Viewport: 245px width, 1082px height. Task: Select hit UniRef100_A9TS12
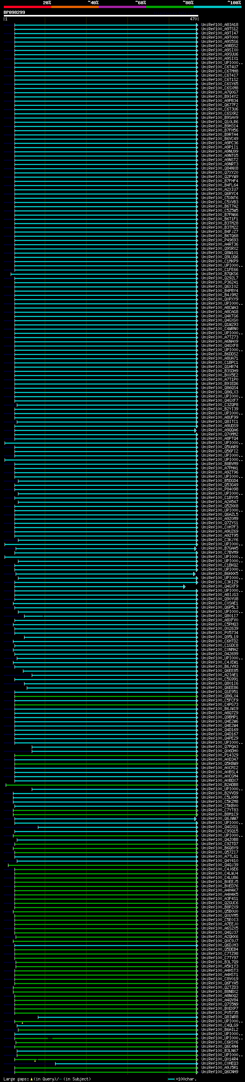point(220,29)
